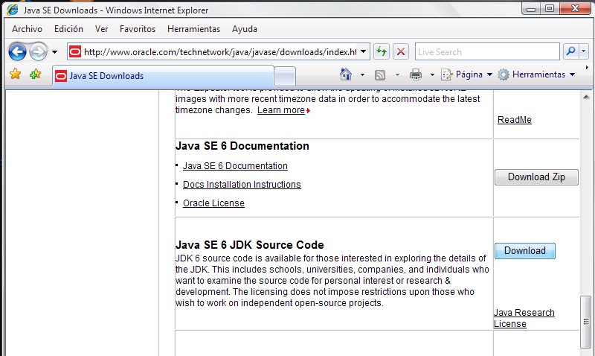
Task: Click the Add to Favorites icon
Action: (35, 74)
